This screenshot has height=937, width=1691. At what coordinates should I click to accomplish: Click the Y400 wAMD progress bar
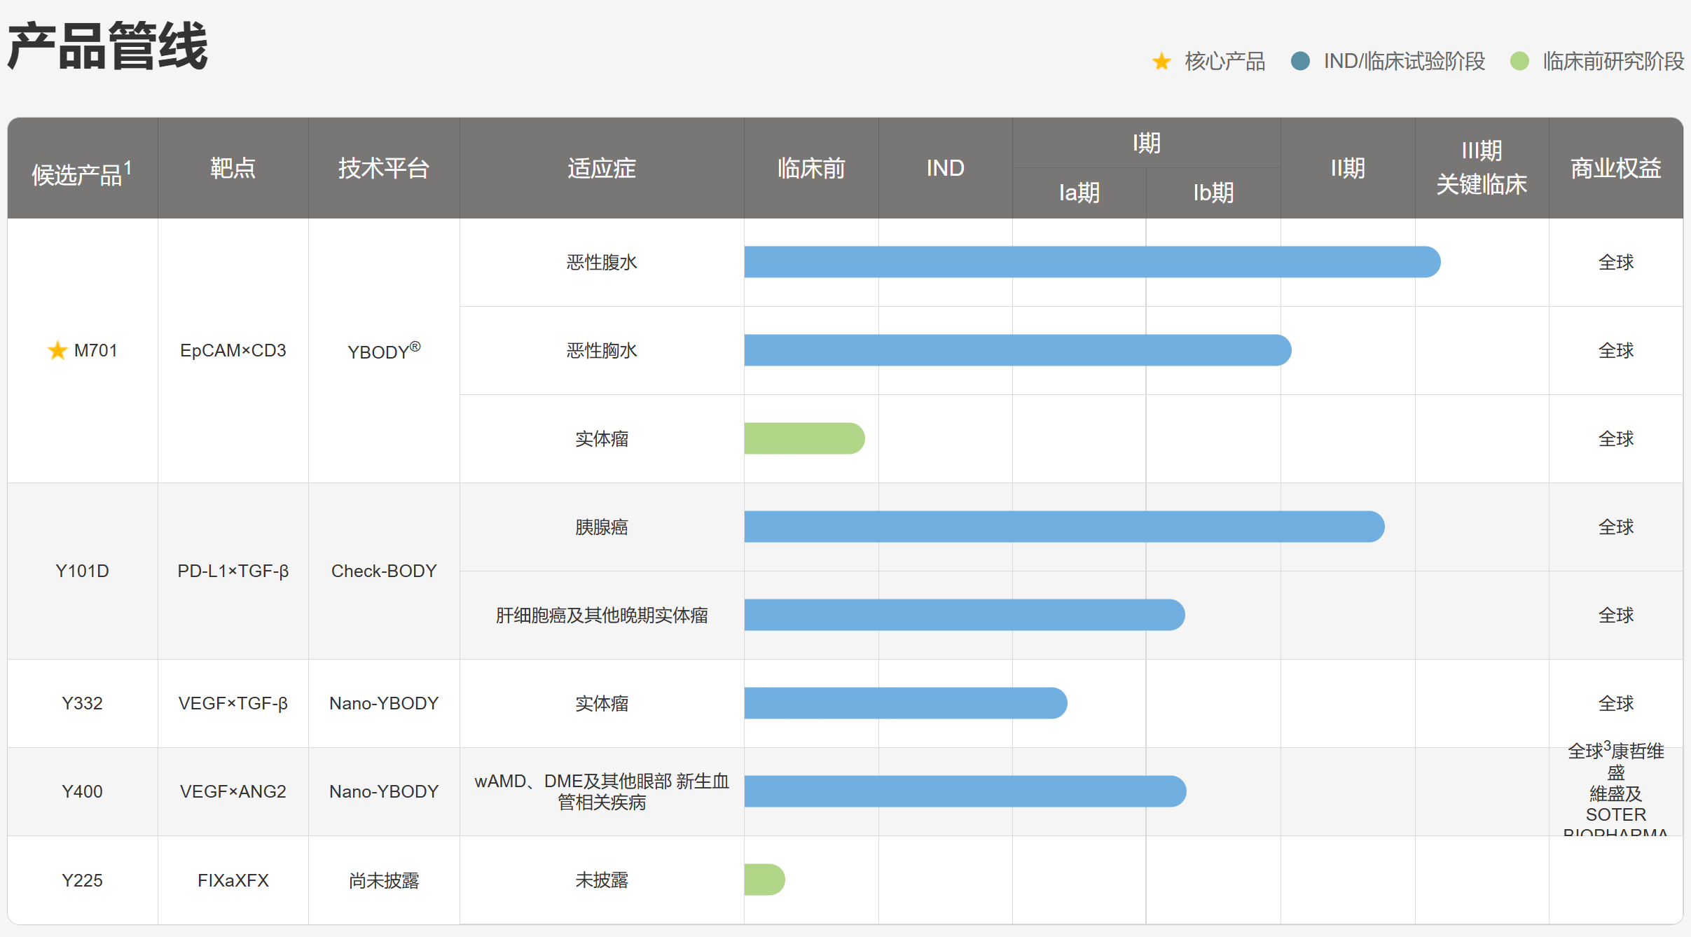[x=965, y=791]
